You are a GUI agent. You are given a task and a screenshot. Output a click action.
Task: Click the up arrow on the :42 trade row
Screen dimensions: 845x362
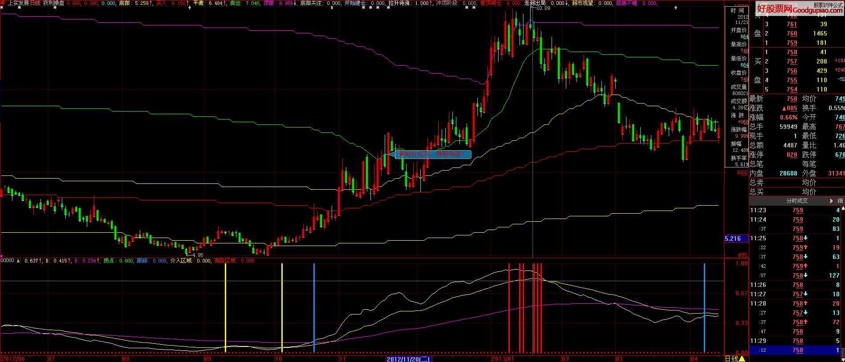pyautogui.click(x=806, y=266)
